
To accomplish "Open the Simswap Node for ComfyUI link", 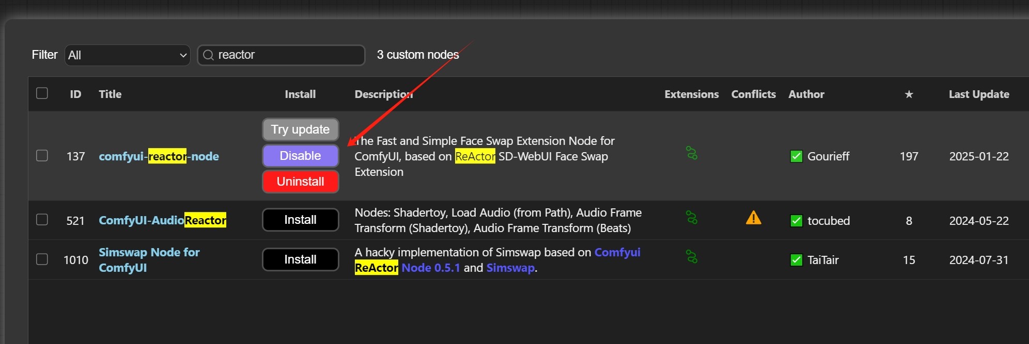I will (149, 260).
